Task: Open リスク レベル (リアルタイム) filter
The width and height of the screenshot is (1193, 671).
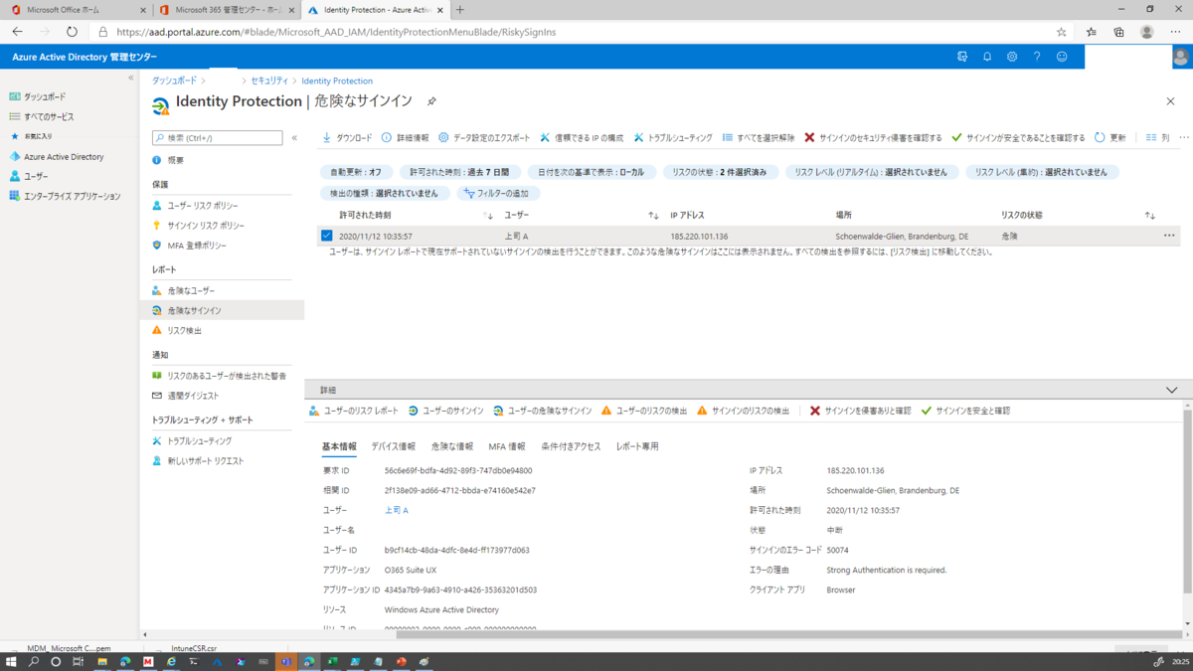Action: (871, 172)
